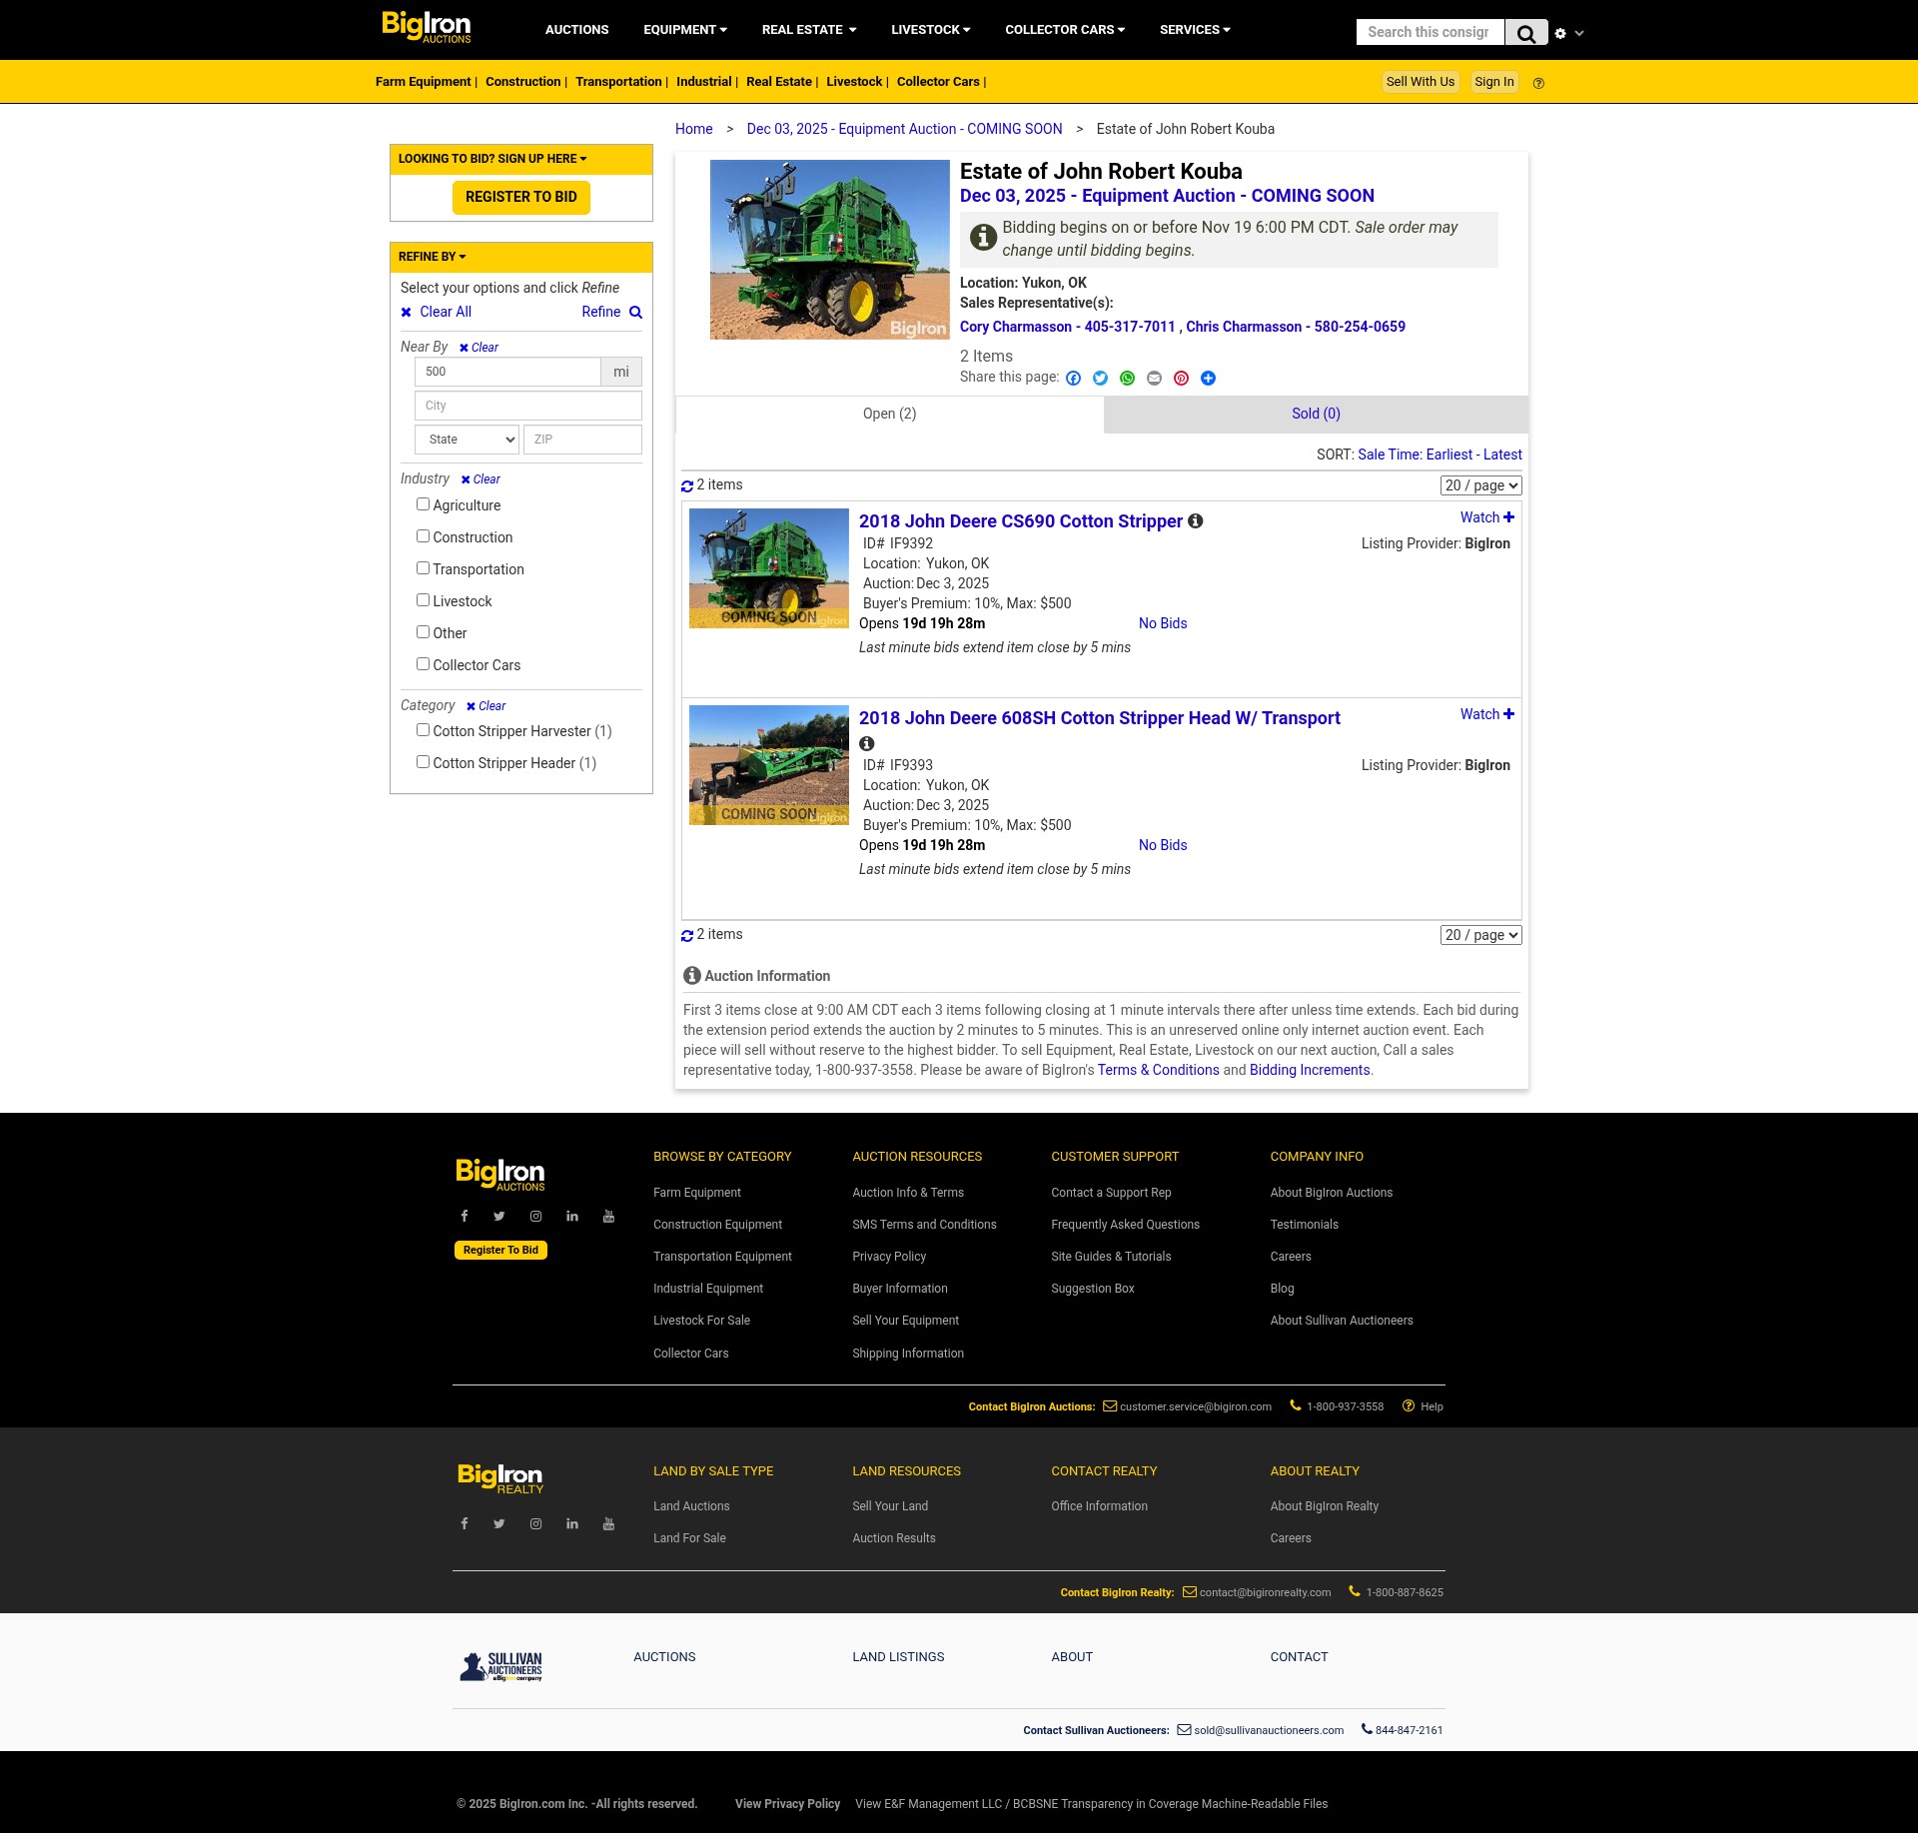Screen dimensions: 1918x1833
Task: Collapse the REFINE BY panel header
Action: (520, 258)
